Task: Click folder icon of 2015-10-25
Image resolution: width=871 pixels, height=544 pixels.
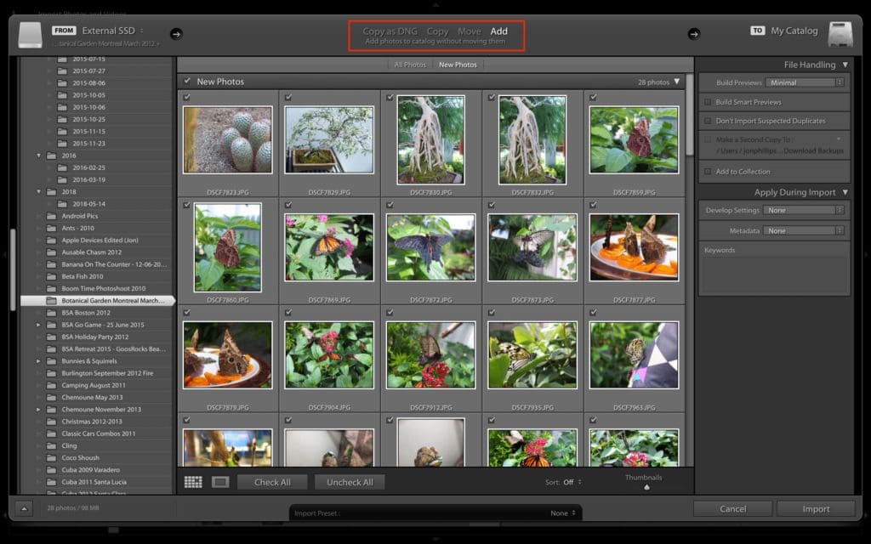Action: tap(62, 119)
